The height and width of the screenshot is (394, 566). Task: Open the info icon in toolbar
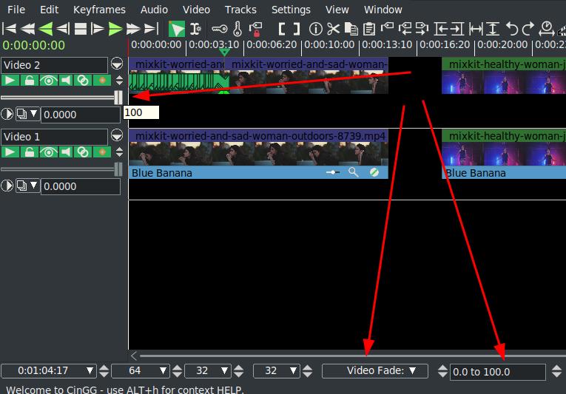pyautogui.click(x=315, y=30)
